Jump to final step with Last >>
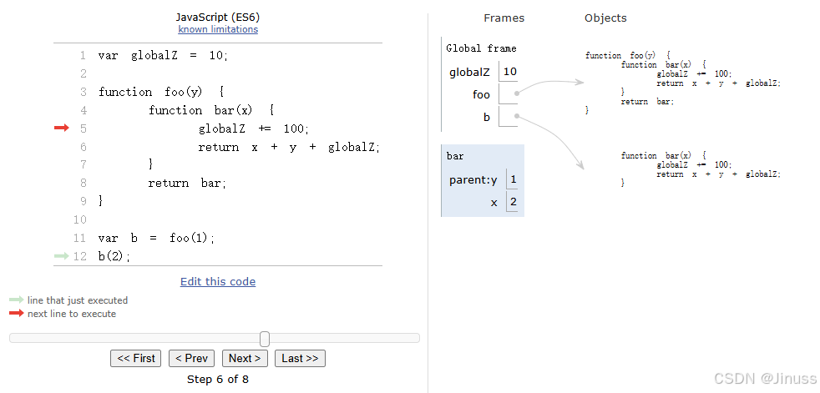 tap(300, 359)
